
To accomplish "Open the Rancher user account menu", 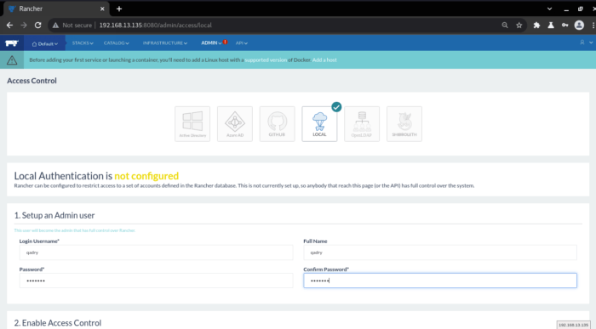I will 586,43.
